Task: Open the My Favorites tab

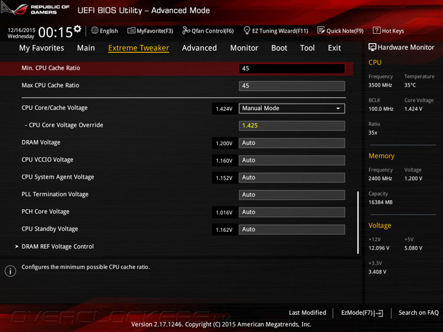Action: point(42,48)
